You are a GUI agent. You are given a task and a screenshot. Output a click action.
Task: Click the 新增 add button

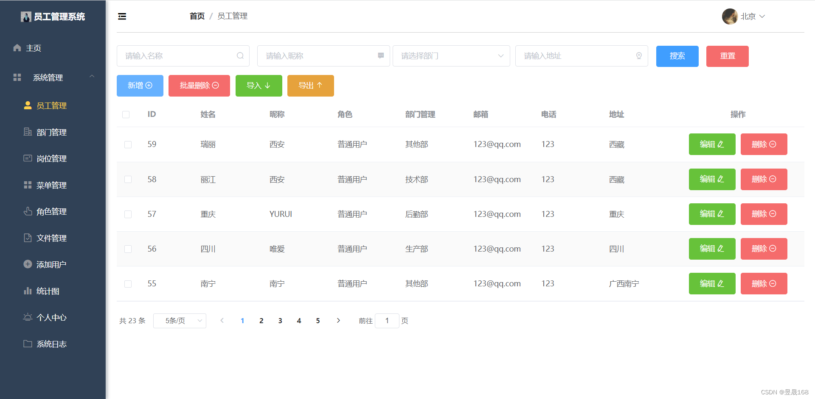(140, 86)
